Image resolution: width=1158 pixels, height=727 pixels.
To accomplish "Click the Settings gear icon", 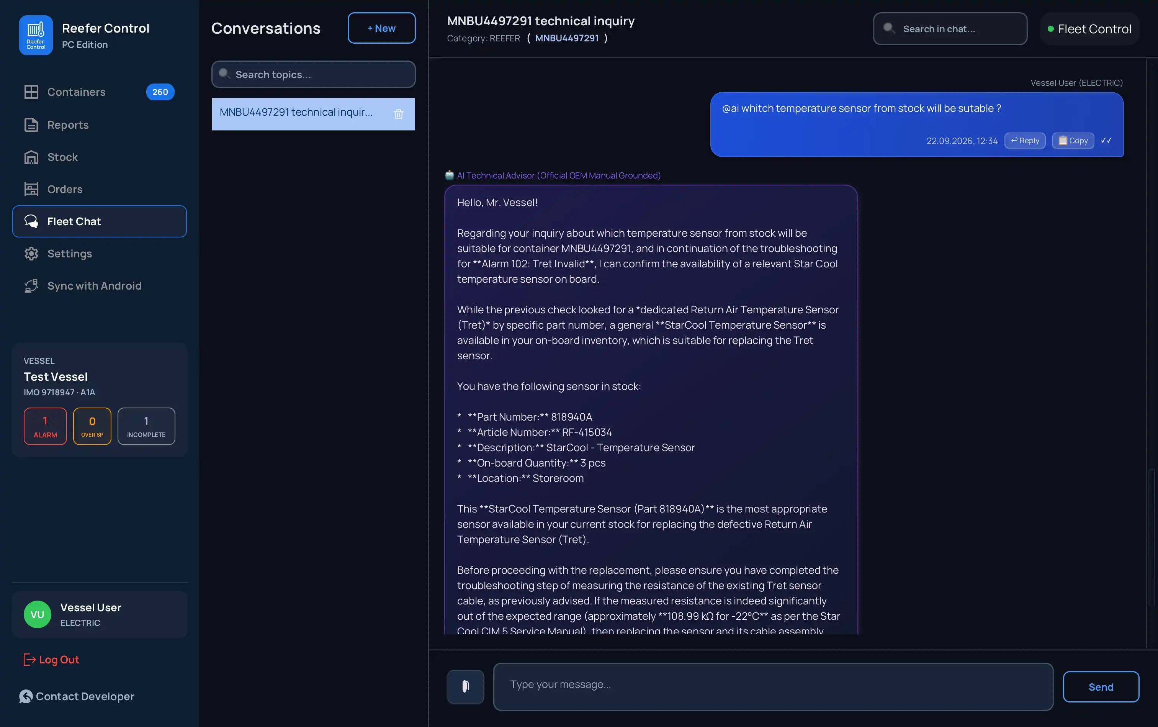I will [x=31, y=254].
